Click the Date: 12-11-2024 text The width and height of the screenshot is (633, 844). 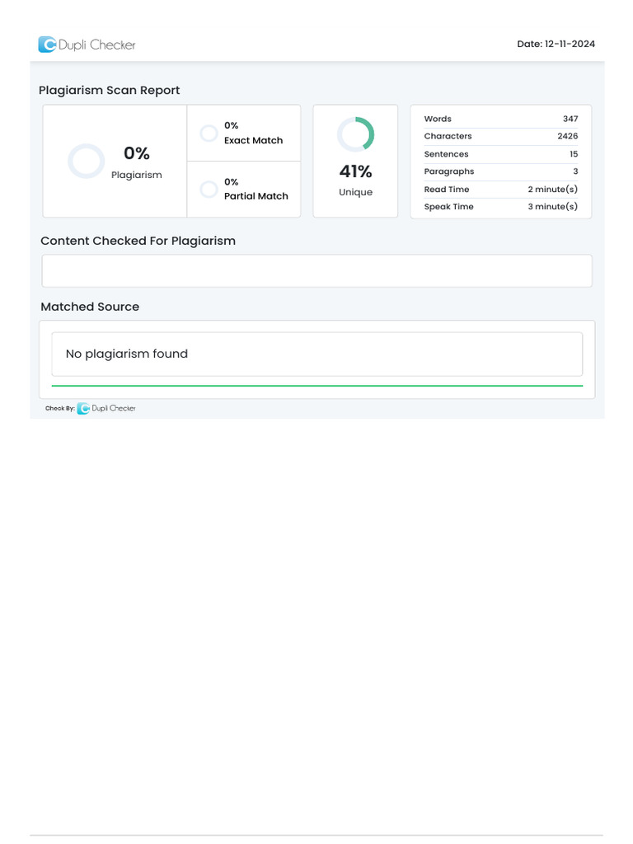click(x=556, y=45)
